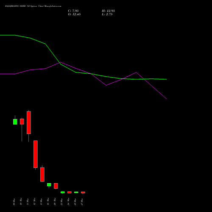Viewport: 212px width, 212px height.
Task: Click the 23 Mar date axis label
Action: 61,201
